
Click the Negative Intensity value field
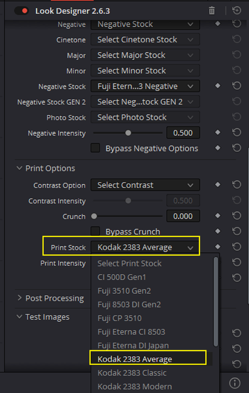tap(183, 133)
